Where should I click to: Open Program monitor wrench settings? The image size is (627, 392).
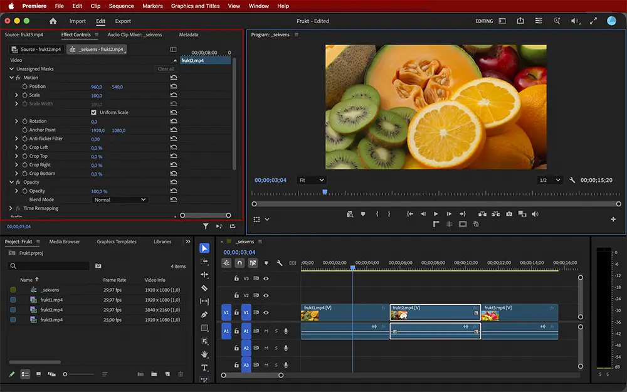tap(572, 180)
